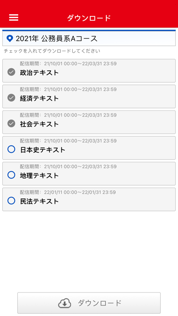Open the hamburger menu icon
This screenshot has height=316, width=178.
(x=14, y=18)
